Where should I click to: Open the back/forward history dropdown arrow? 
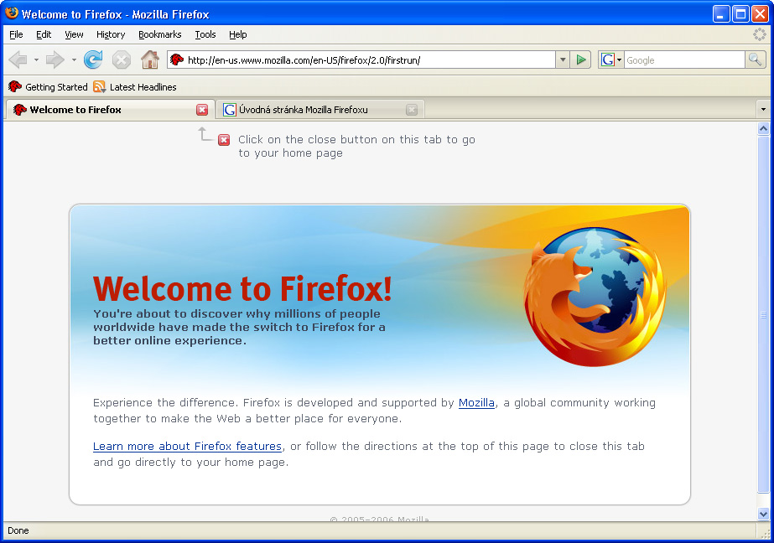point(36,59)
